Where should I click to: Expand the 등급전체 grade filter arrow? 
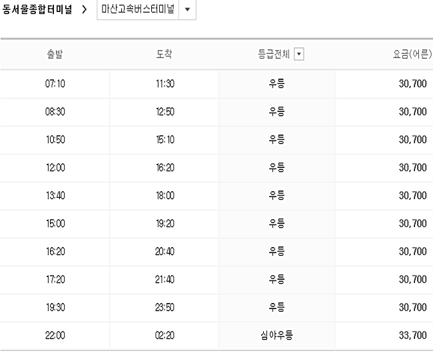tap(299, 54)
